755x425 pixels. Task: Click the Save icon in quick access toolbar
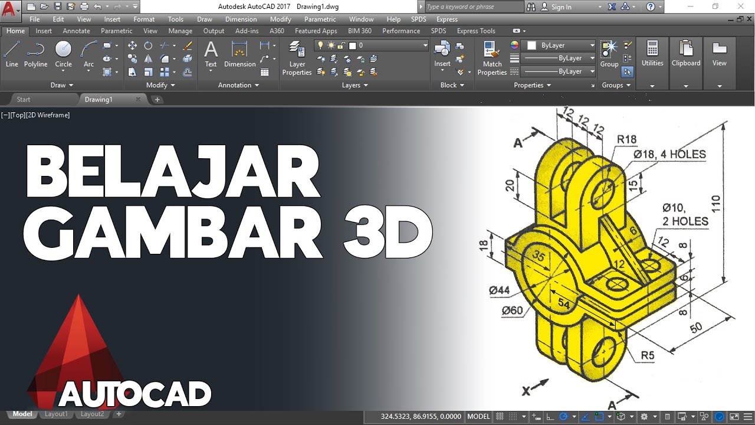click(x=57, y=6)
